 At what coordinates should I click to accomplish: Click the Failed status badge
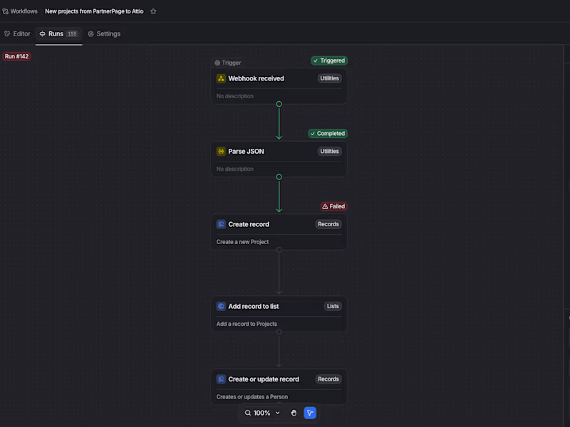[x=333, y=206]
